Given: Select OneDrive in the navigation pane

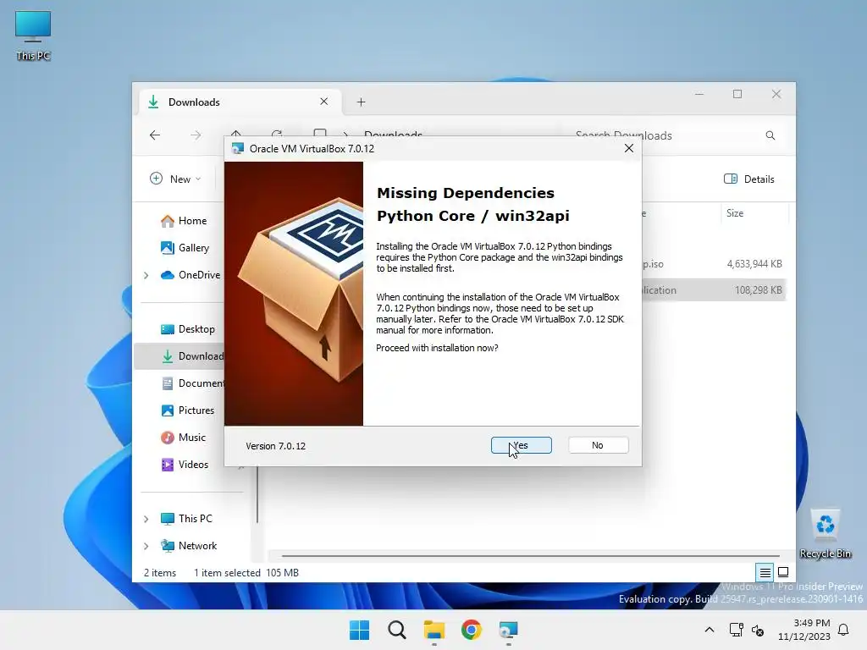Looking at the screenshot, I should (x=191, y=275).
